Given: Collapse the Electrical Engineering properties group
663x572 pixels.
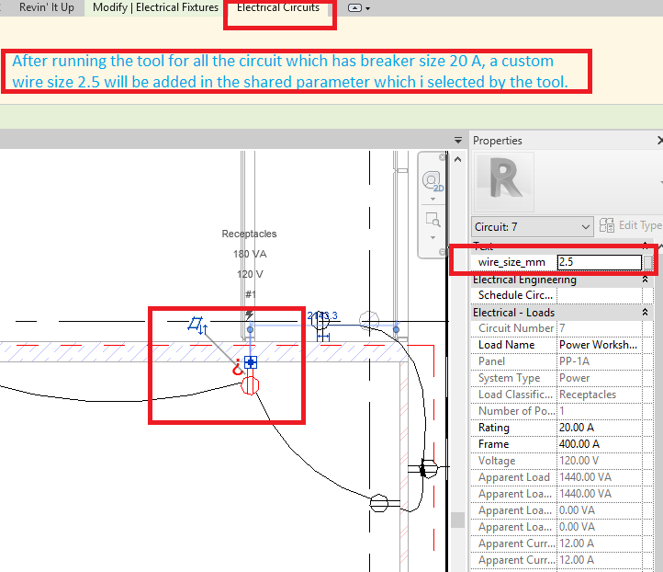Looking at the screenshot, I should pyautogui.click(x=645, y=280).
